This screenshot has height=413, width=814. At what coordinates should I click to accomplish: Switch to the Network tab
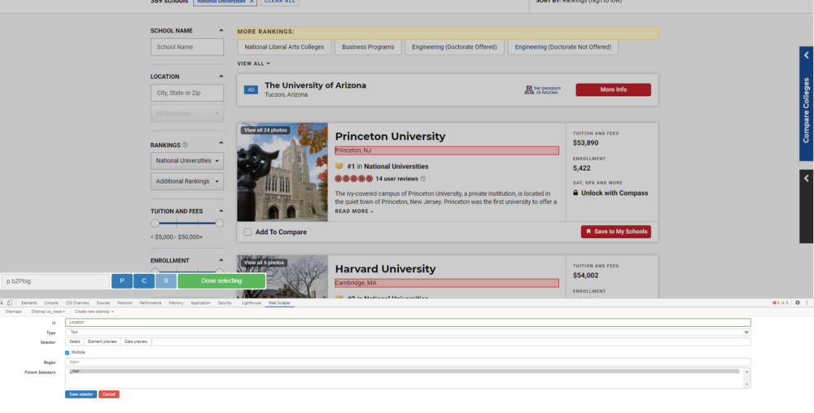coord(125,302)
